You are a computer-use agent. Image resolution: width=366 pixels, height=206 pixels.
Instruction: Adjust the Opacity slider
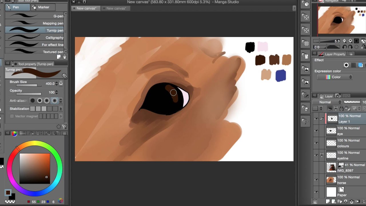[29, 94]
